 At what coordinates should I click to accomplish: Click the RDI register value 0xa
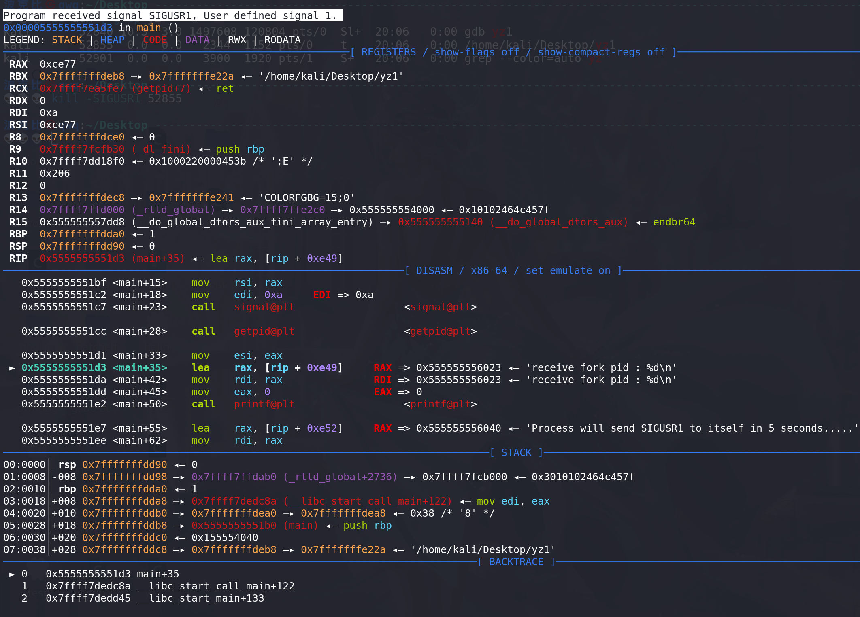[49, 113]
